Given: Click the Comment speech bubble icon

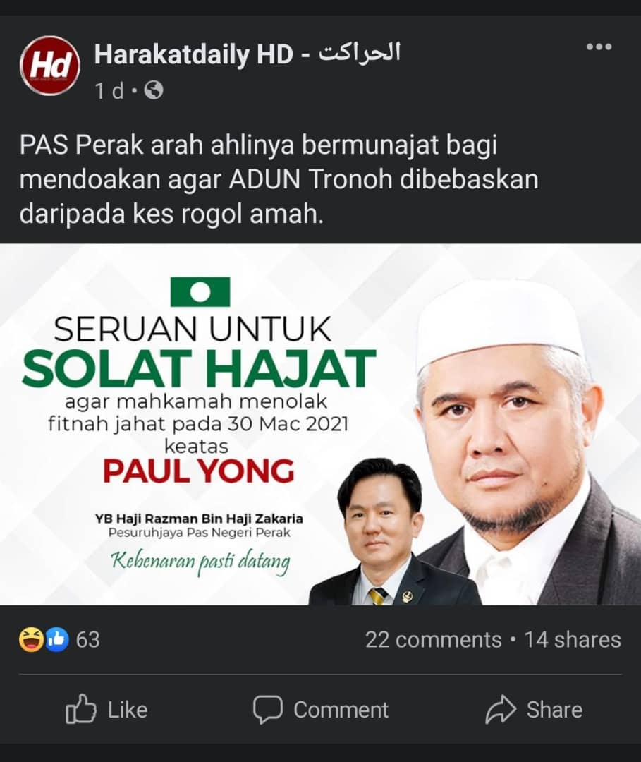Looking at the screenshot, I should pyautogui.click(x=267, y=710).
